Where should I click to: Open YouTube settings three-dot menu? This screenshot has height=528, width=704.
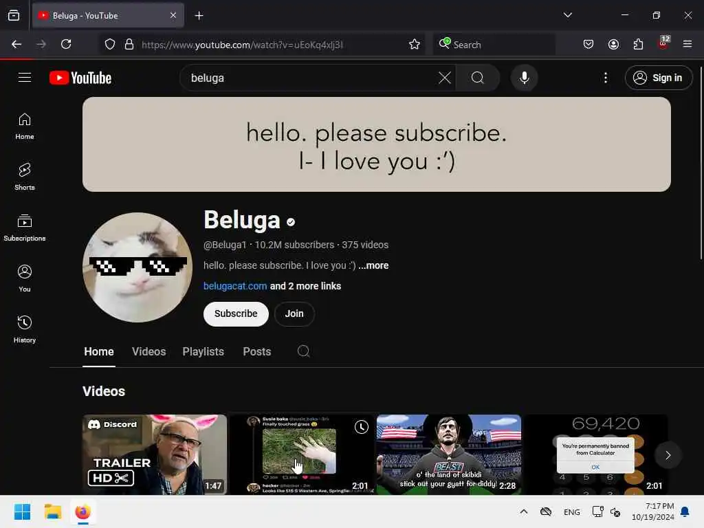(606, 78)
